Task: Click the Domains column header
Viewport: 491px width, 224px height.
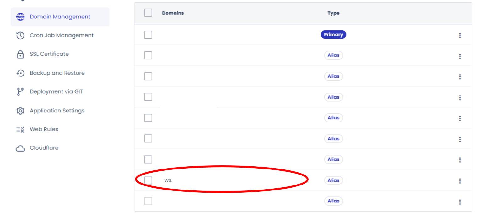Action: click(x=173, y=13)
